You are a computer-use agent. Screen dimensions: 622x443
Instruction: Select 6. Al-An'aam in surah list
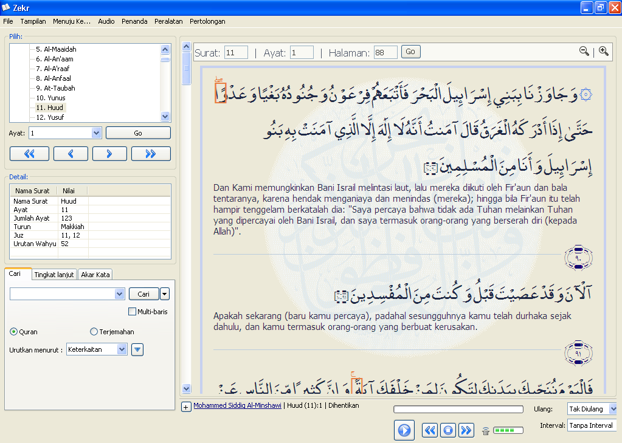pos(54,59)
